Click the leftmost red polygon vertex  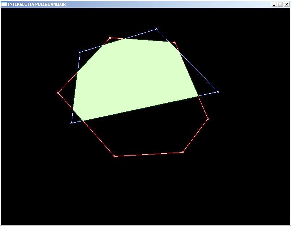pos(58,93)
